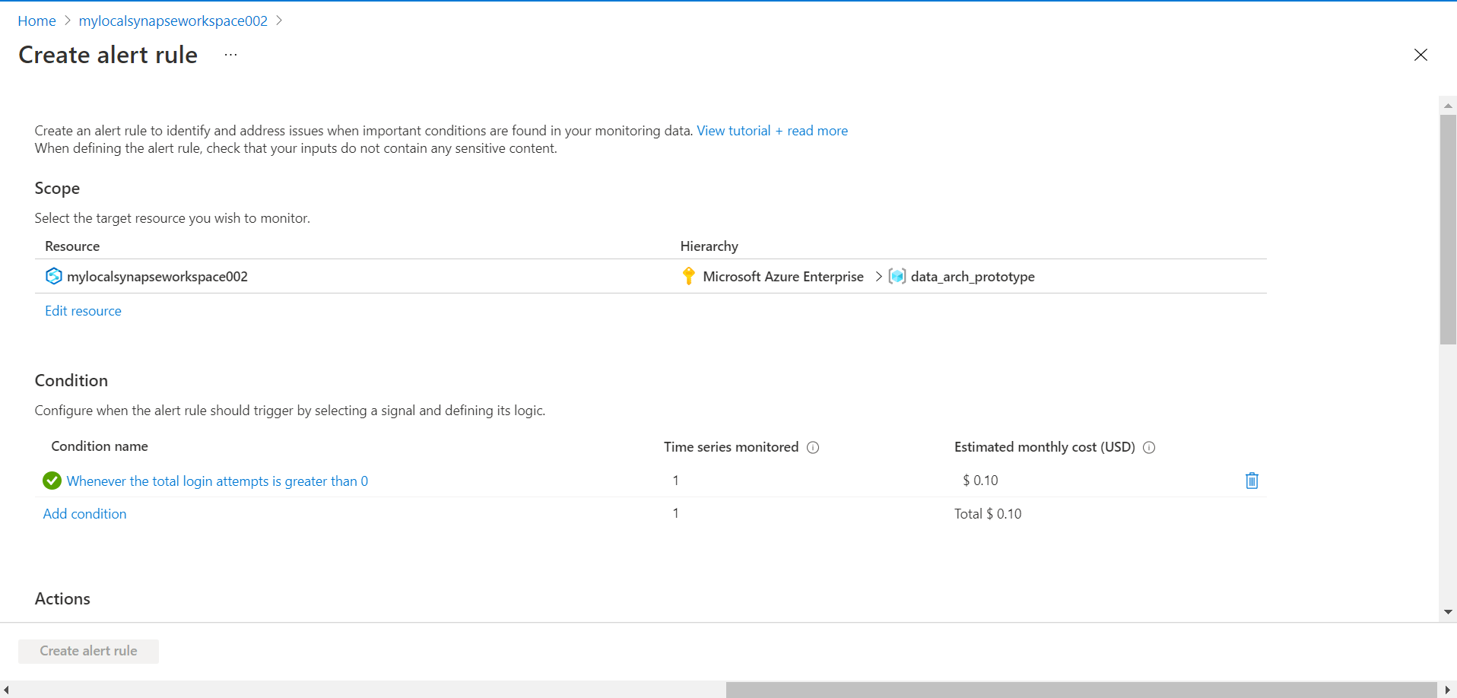The width and height of the screenshot is (1457, 698).
Task: Click the green condition status checkmark
Action: pos(52,481)
